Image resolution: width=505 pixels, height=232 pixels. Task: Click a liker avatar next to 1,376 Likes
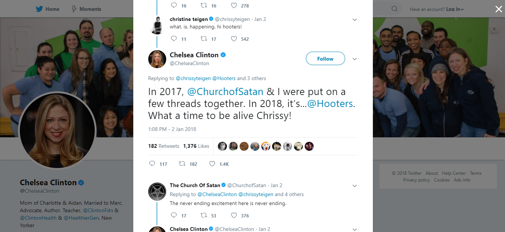tap(222, 146)
